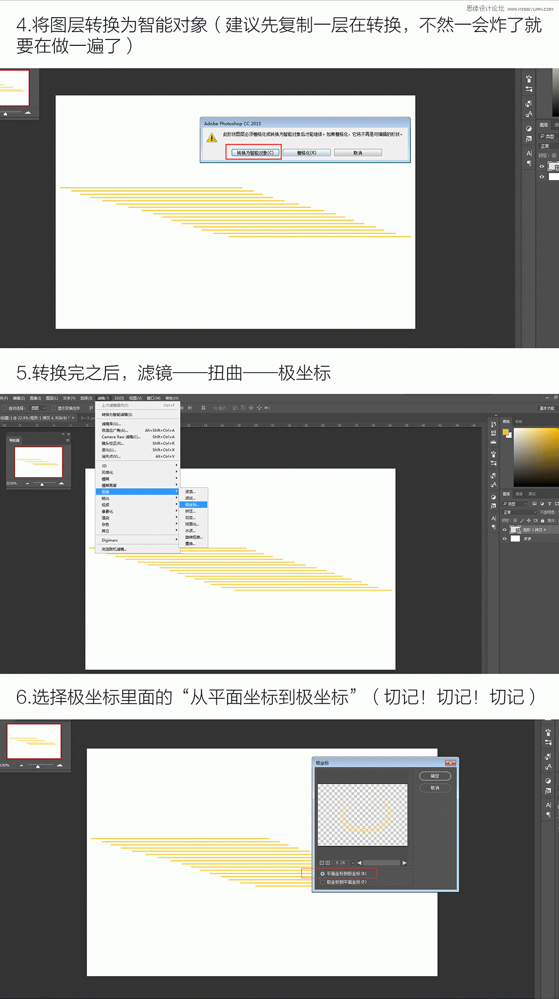This screenshot has width=559, height=999.
Task: Open Brush Presets icon in step 4 dock
Action: point(529,79)
